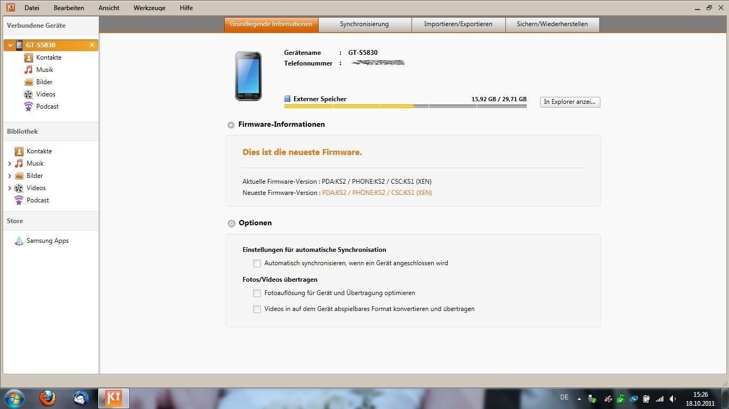
Task: Enable Fotoauflösung optimieren checkbox
Action: (257, 293)
